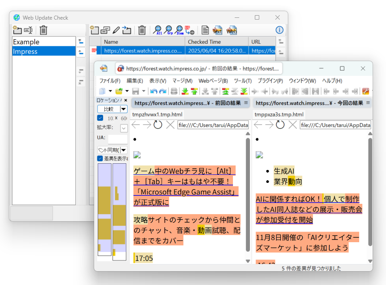Open マージ(M) menu
386x285 pixels.
tap(182, 81)
